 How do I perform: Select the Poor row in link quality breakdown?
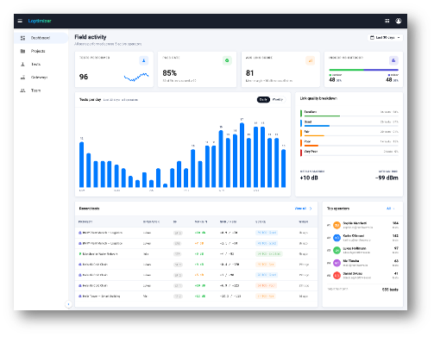pos(349,143)
